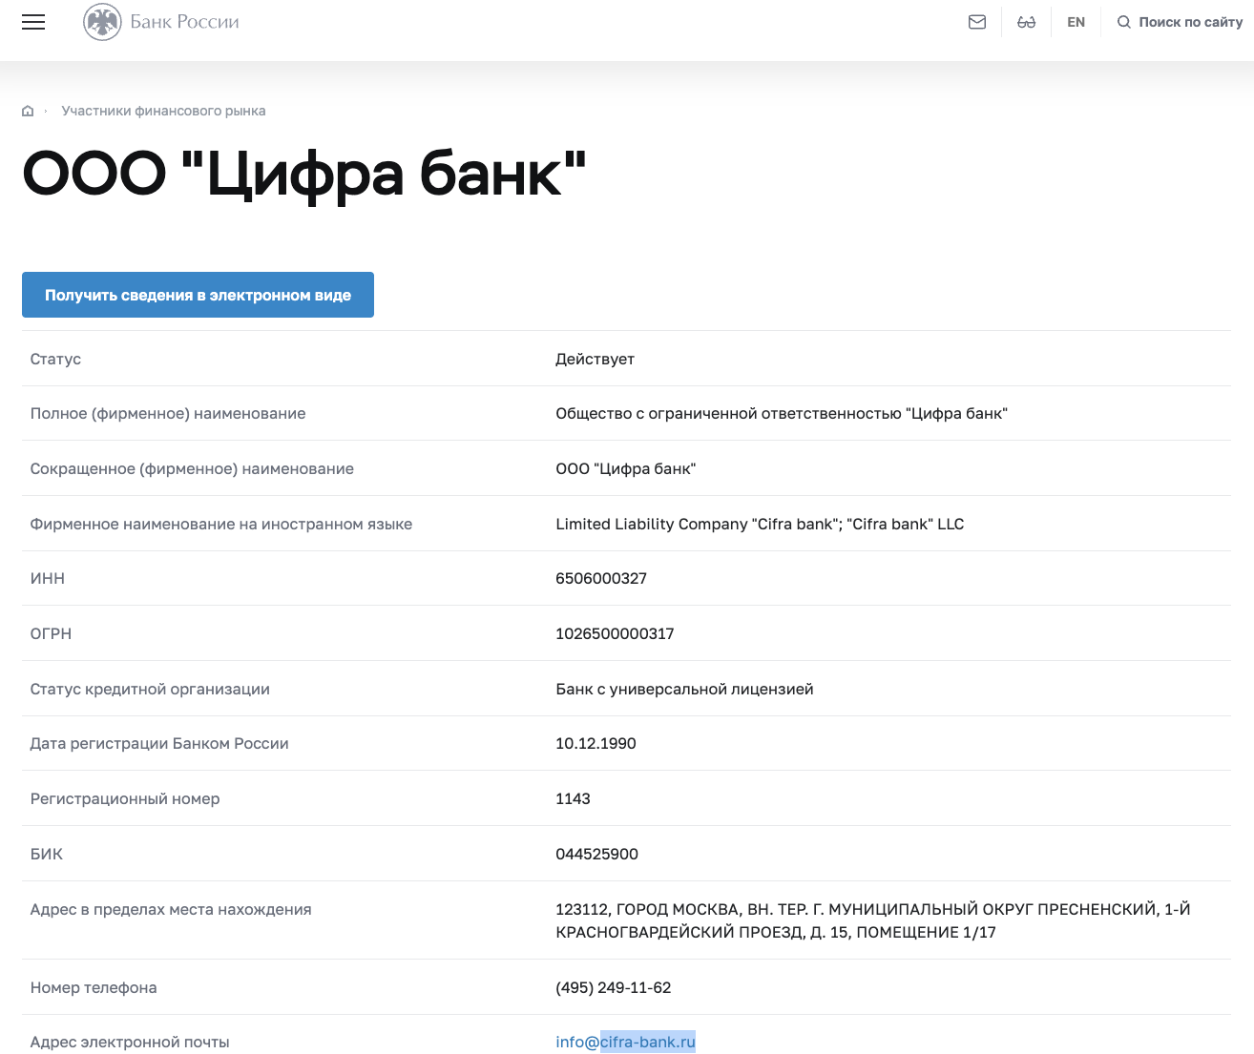The height and width of the screenshot is (1054, 1254).
Task: Click the Bank of Russia eagle logo
Action: tap(102, 22)
